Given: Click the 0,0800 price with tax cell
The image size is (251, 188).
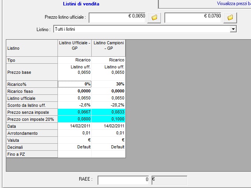Looking at the screenshot, I should (x=75, y=119).
